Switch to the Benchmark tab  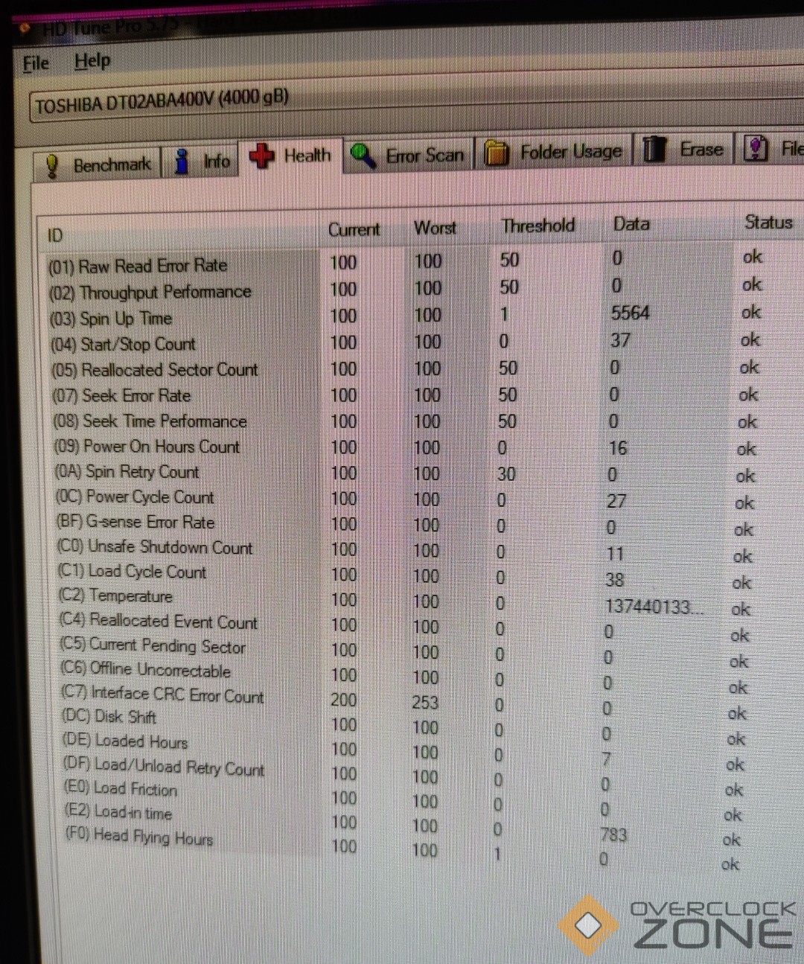97,165
